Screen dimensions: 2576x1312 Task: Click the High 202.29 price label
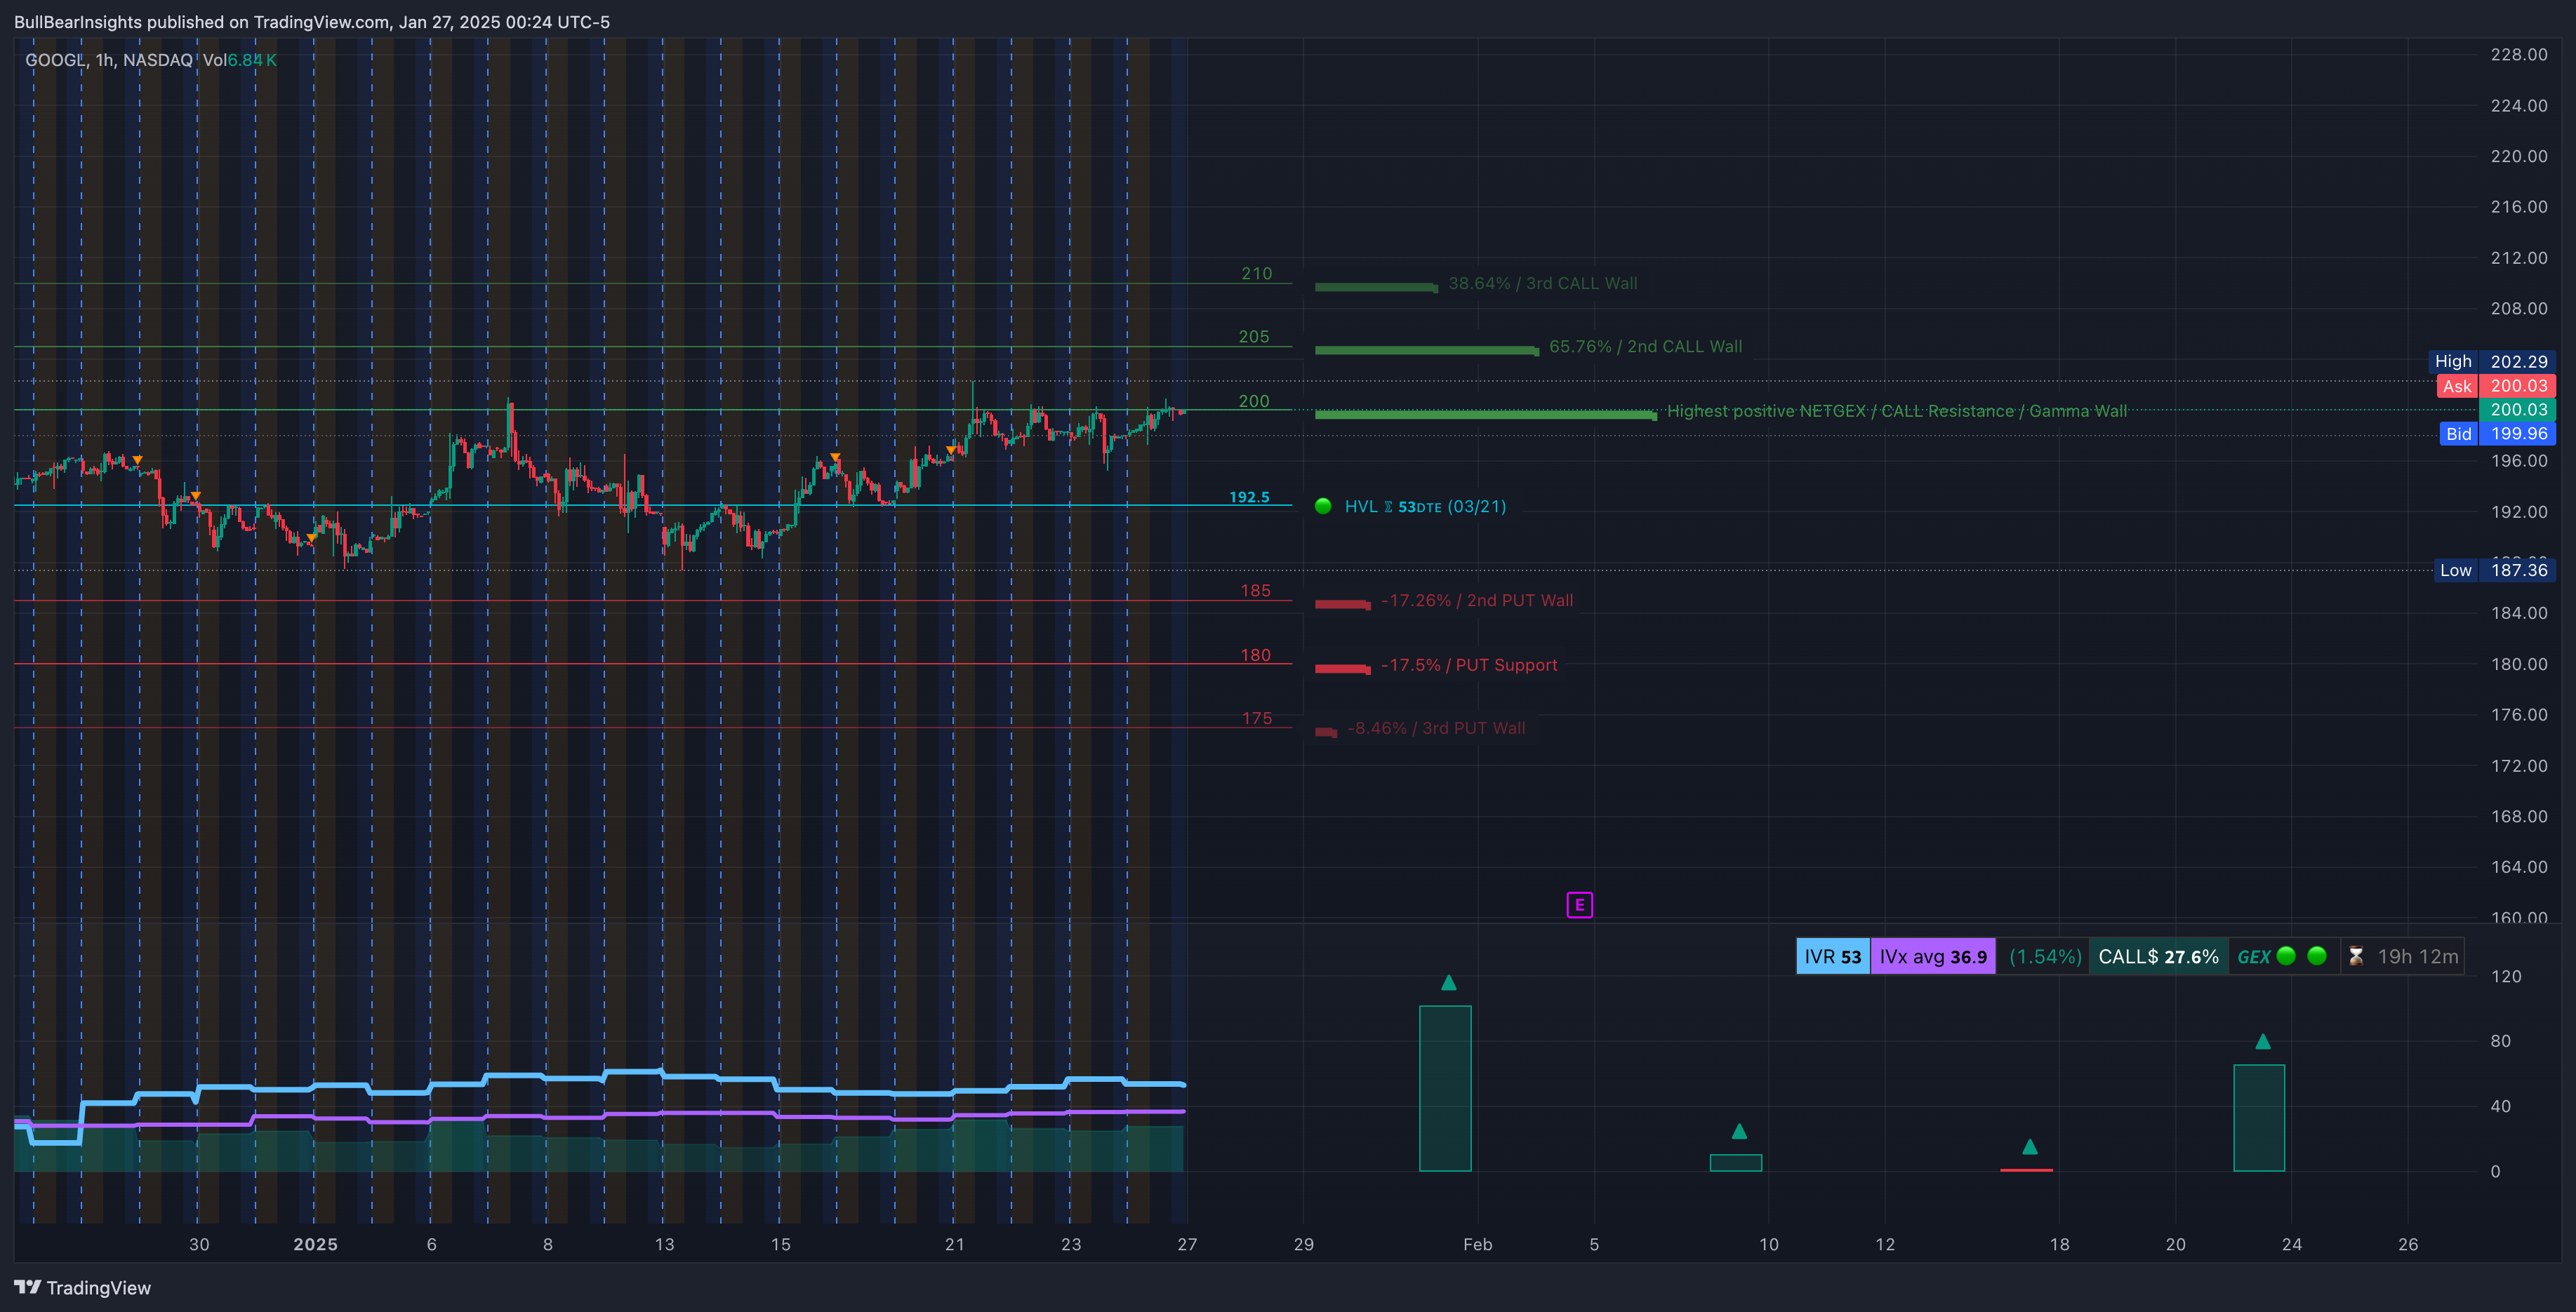click(x=2492, y=362)
